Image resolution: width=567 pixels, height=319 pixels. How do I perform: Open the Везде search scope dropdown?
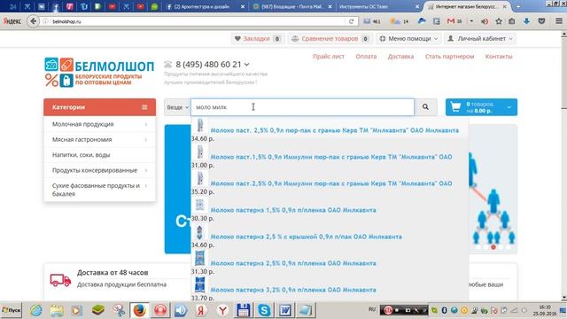[177, 107]
